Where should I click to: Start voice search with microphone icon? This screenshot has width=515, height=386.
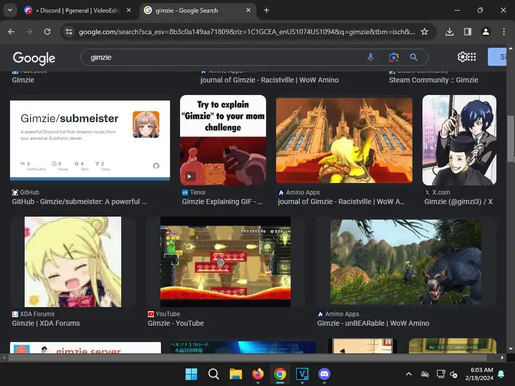tap(371, 57)
